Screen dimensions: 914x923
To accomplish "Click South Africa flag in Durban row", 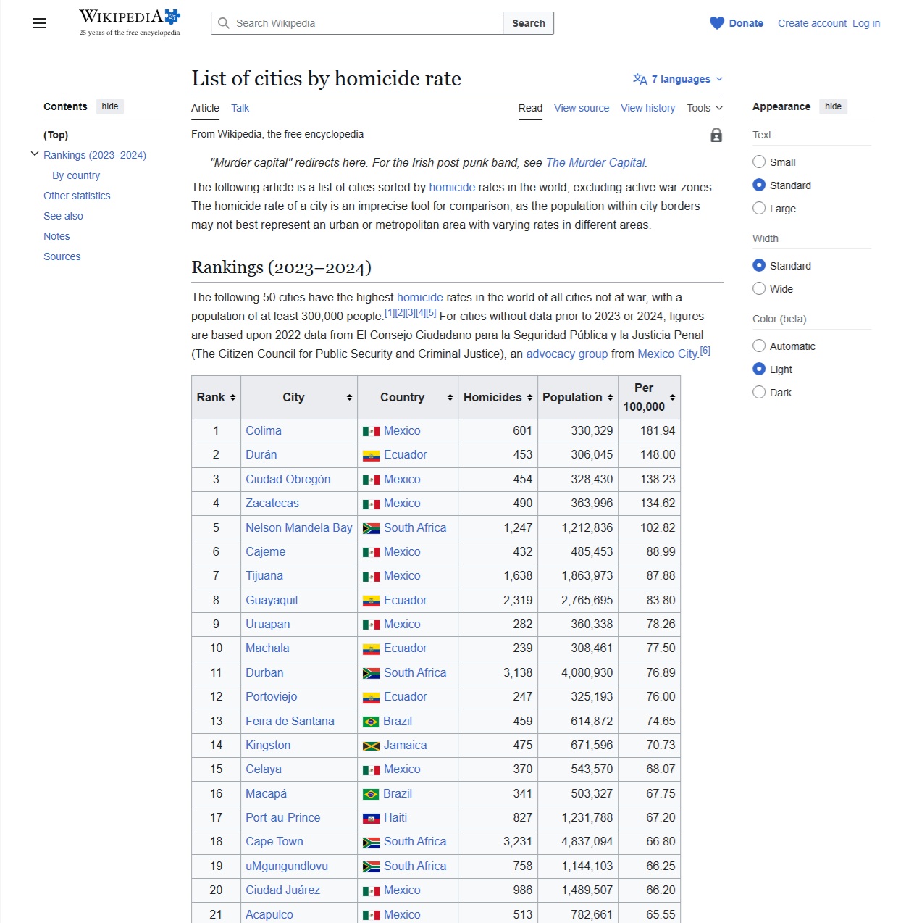I will point(371,673).
